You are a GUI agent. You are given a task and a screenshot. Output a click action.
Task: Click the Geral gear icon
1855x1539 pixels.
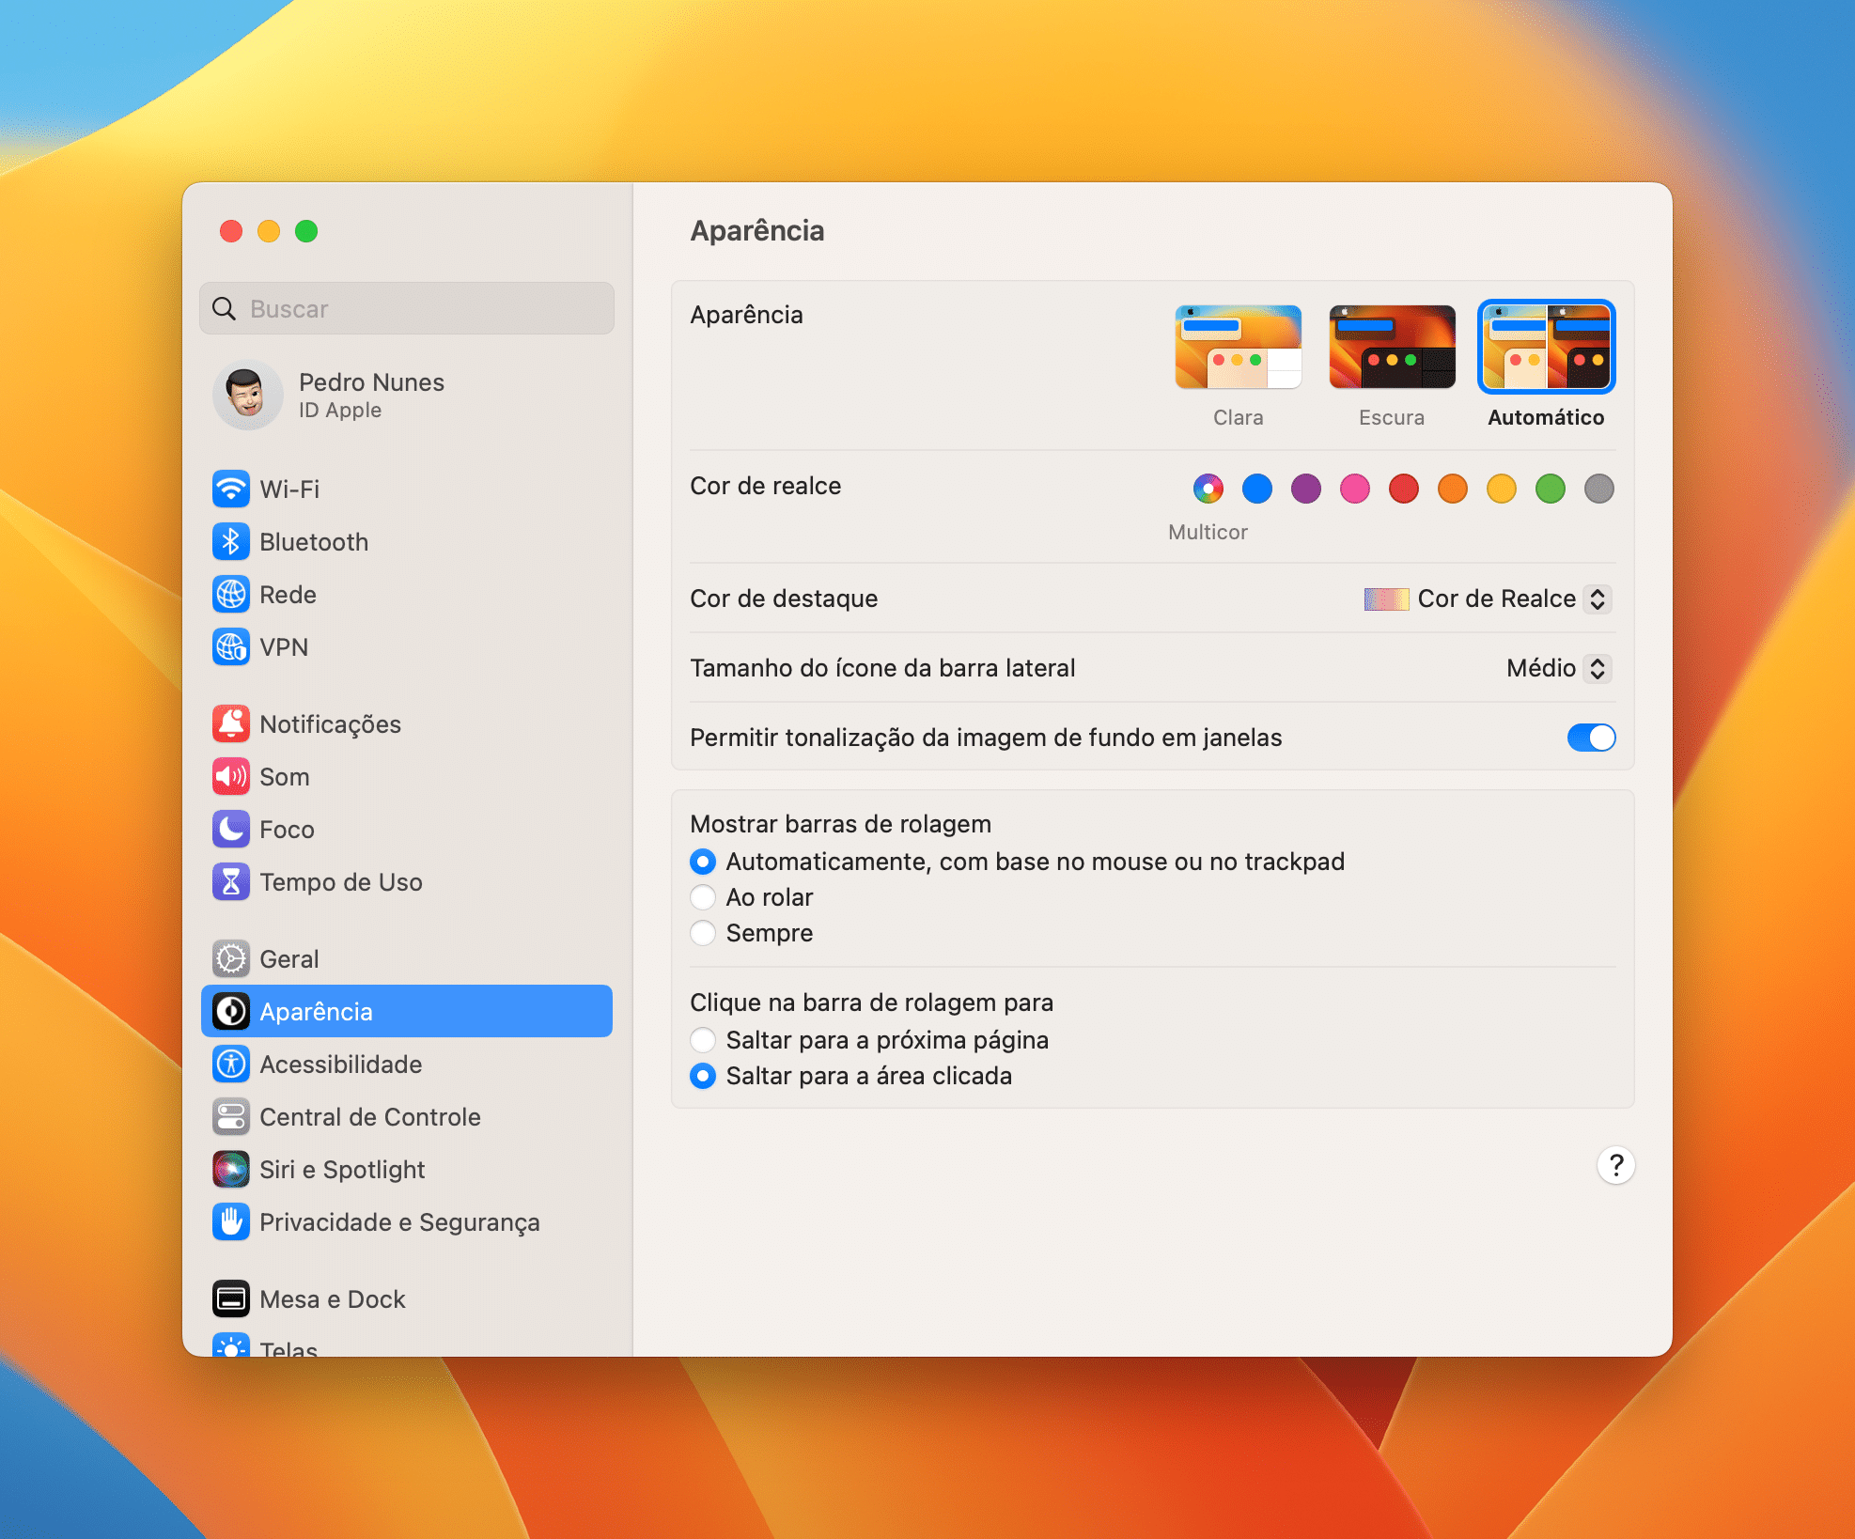[x=231, y=958]
